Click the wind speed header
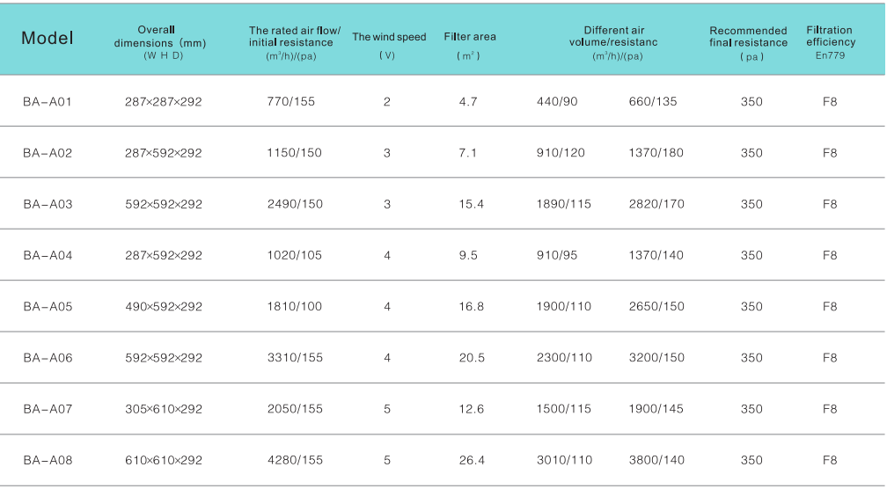The height and width of the screenshot is (489, 887). pyautogui.click(x=388, y=38)
